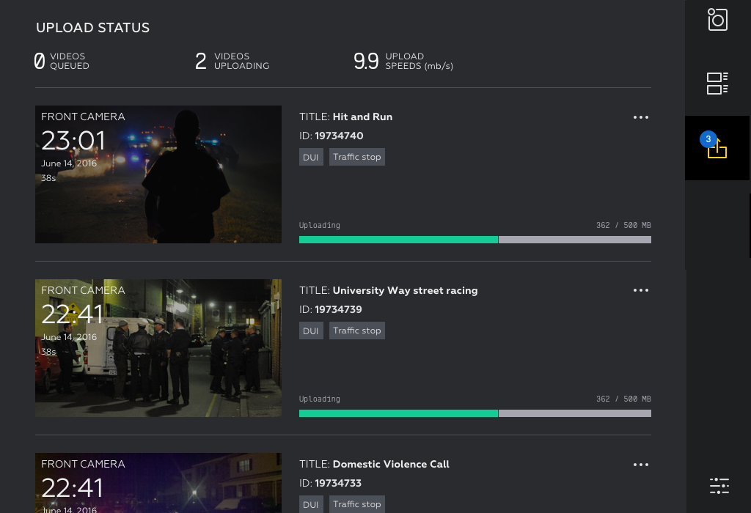Viewport: 751px width, 513px height.
Task: Click Traffic stop tag on Hit and Run
Action: (357, 157)
